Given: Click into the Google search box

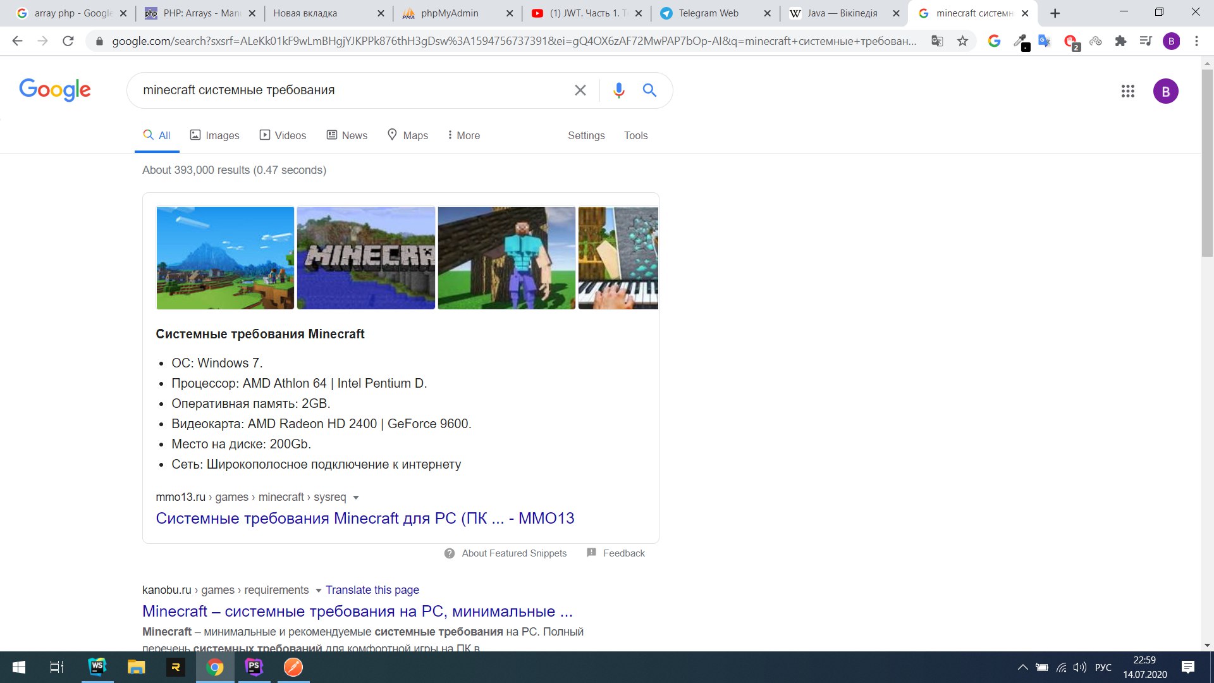Looking at the screenshot, I should pyautogui.click(x=354, y=90).
